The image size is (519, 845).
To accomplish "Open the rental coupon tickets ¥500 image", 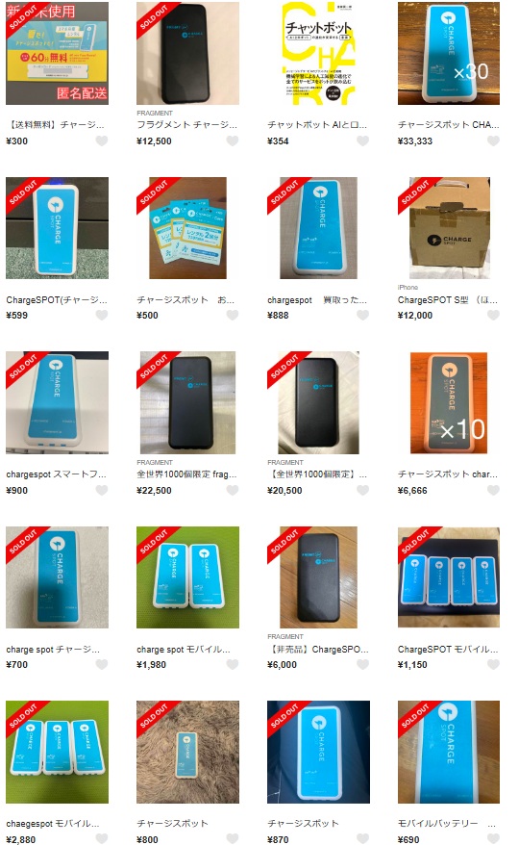I will (x=187, y=228).
